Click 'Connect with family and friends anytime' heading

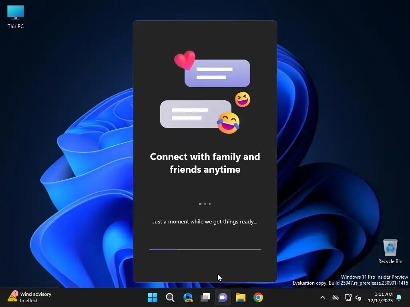pos(205,163)
